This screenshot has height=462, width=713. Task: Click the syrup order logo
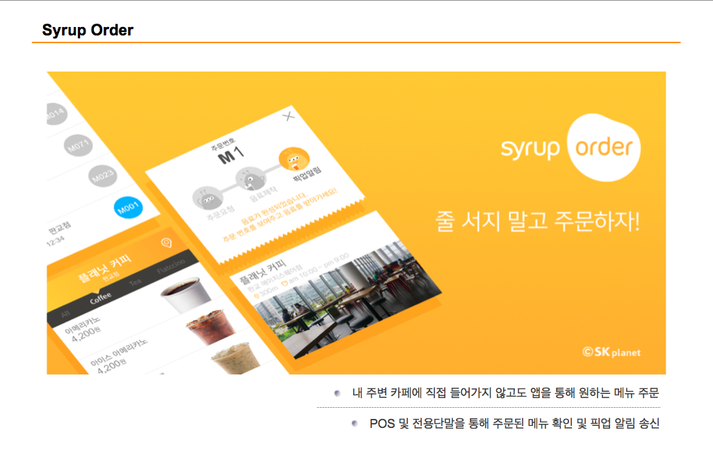tap(571, 148)
